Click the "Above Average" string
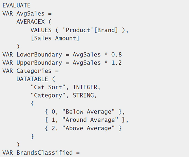The height and width of the screenshot is (157, 189). click(x=88, y=128)
